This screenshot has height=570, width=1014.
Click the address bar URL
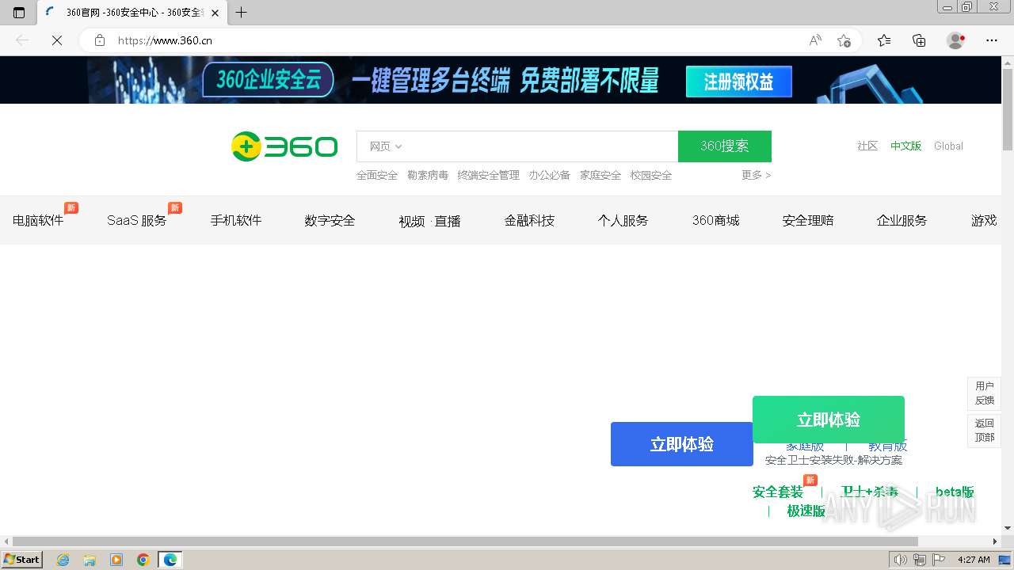[x=165, y=40]
